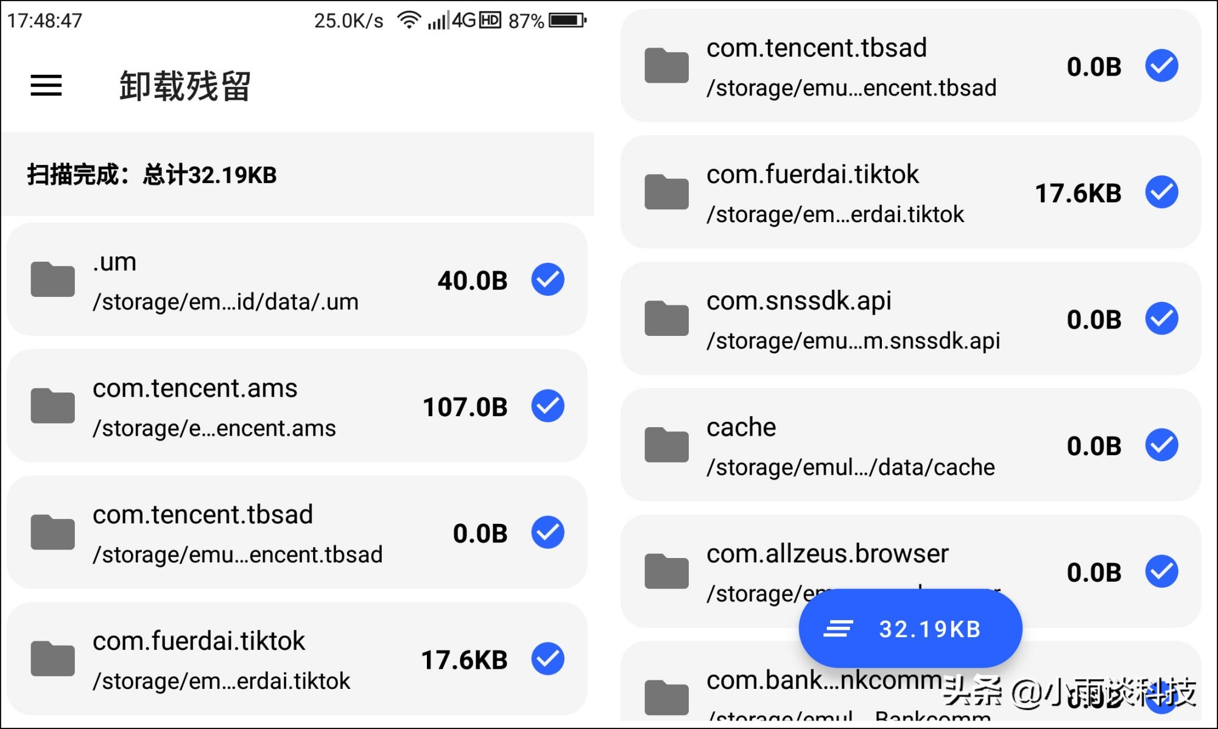
Task: Click the folder icon for com.tencent.ams
Action: [x=53, y=406]
